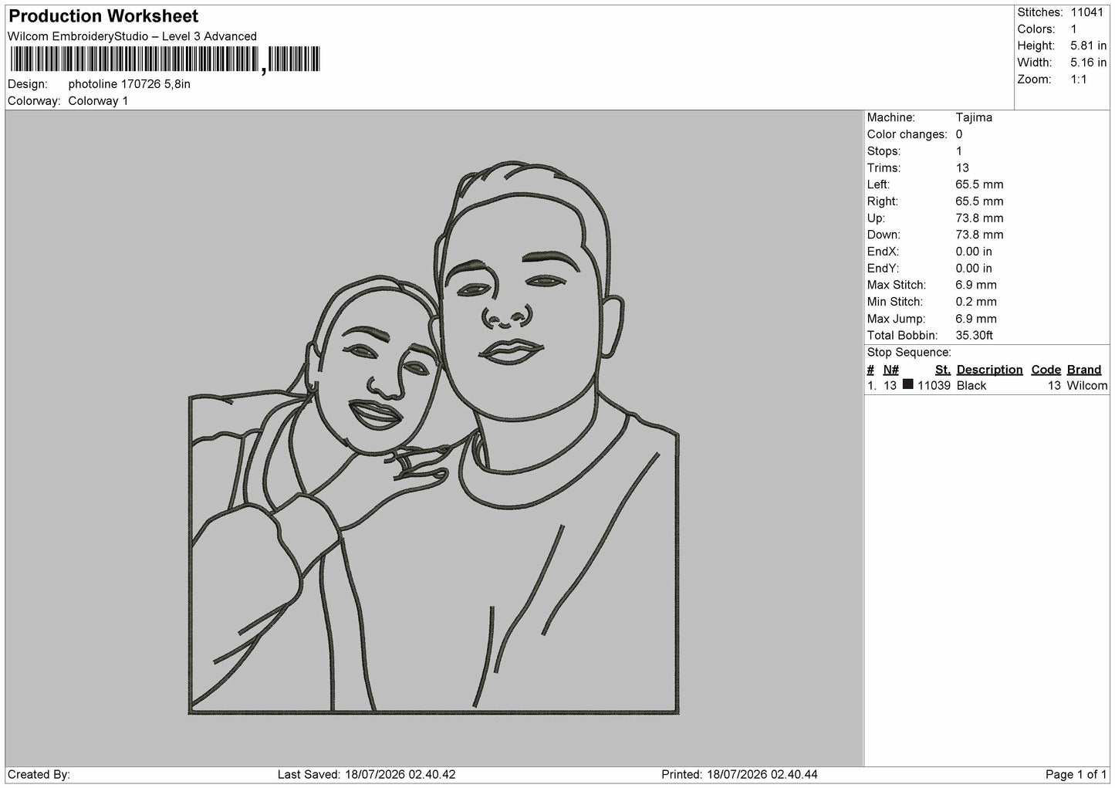Viewport: 1115px width, 788px height.
Task: Click the Production Worksheet title
Action: pos(103,16)
